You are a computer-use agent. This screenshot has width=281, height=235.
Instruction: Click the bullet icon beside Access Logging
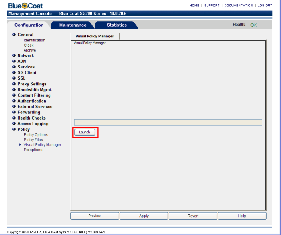14,124
